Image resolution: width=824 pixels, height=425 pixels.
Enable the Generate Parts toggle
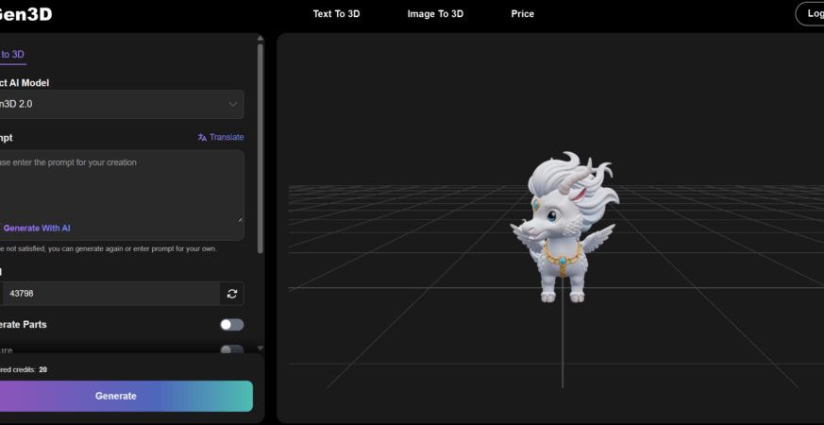tap(231, 325)
